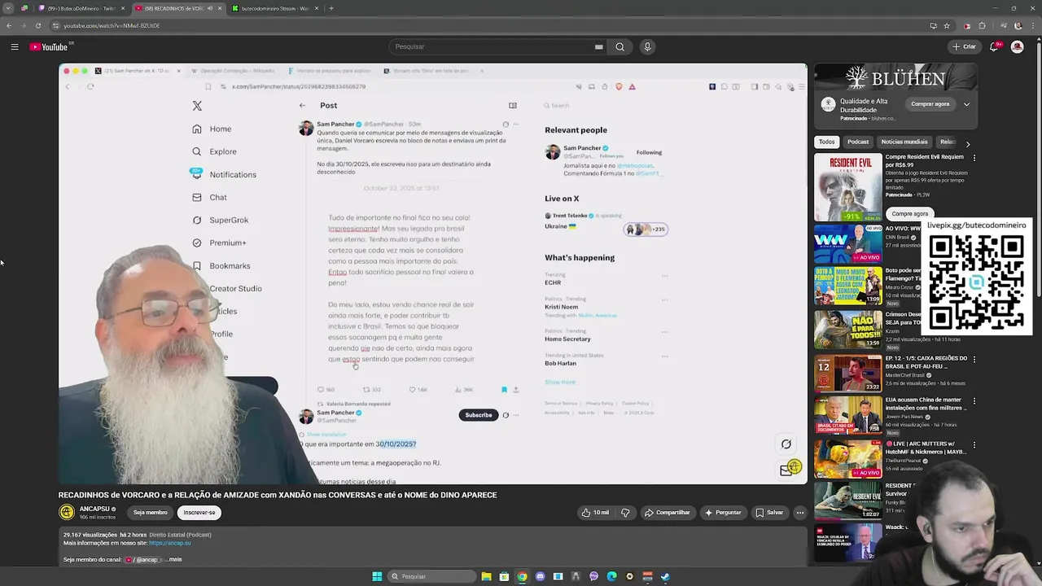This screenshot has width=1042, height=586.
Task: Click Compre agora on Resident Evil ad
Action: (909, 214)
